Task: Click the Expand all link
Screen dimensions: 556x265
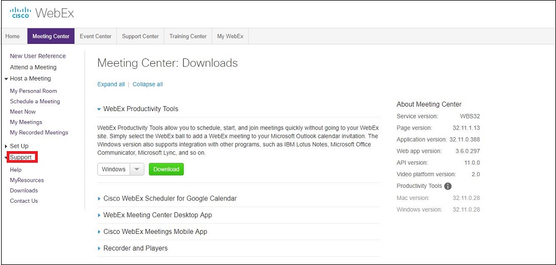Action: tap(111, 84)
